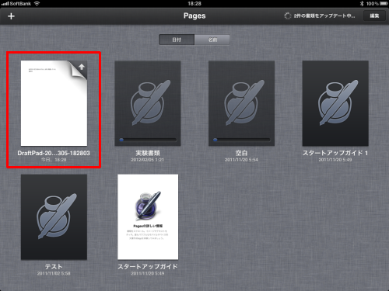Tap the plus icon to create a document
The height and width of the screenshot is (291, 389).
pyautogui.click(x=11, y=16)
